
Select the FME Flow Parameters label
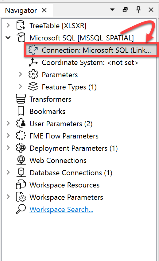(64, 136)
